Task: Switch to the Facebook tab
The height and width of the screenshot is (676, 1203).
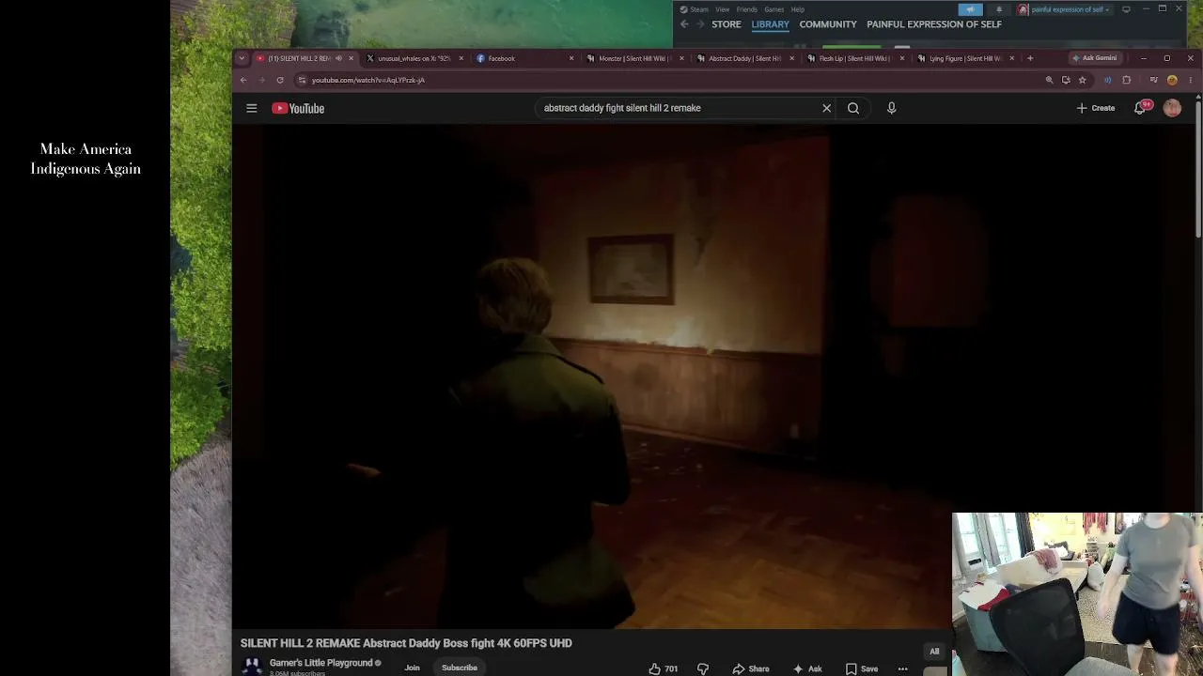Action: [523, 58]
